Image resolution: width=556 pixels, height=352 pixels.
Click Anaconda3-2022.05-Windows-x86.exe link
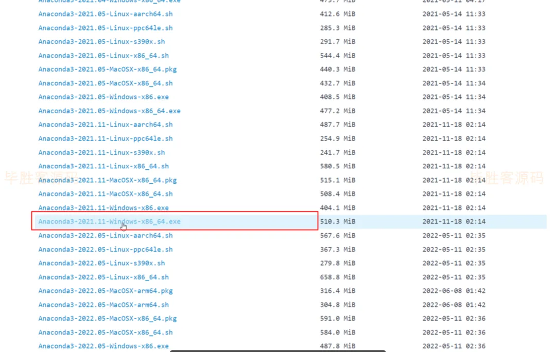(x=103, y=346)
